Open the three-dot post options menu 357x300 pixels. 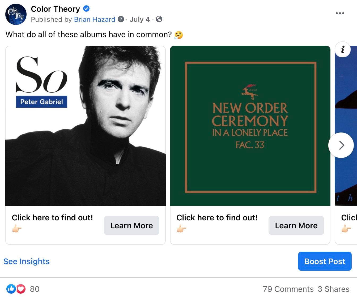point(340,13)
